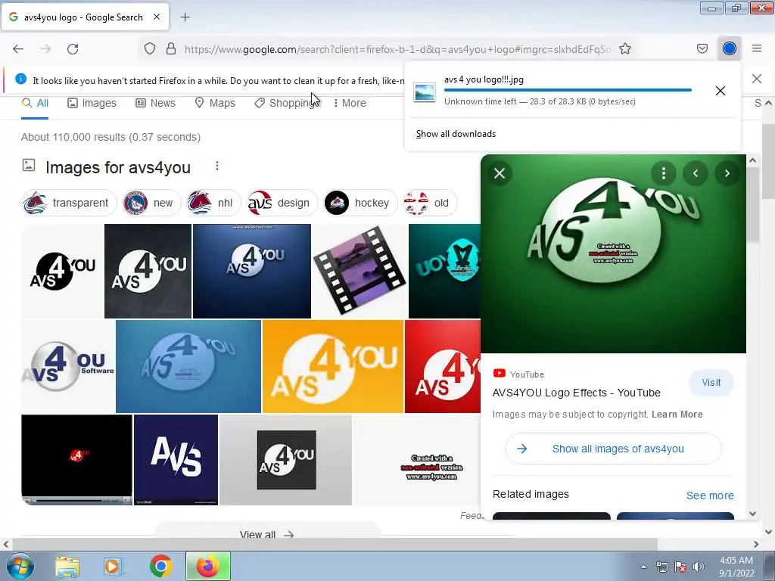Go back to the previous page

tap(18, 49)
